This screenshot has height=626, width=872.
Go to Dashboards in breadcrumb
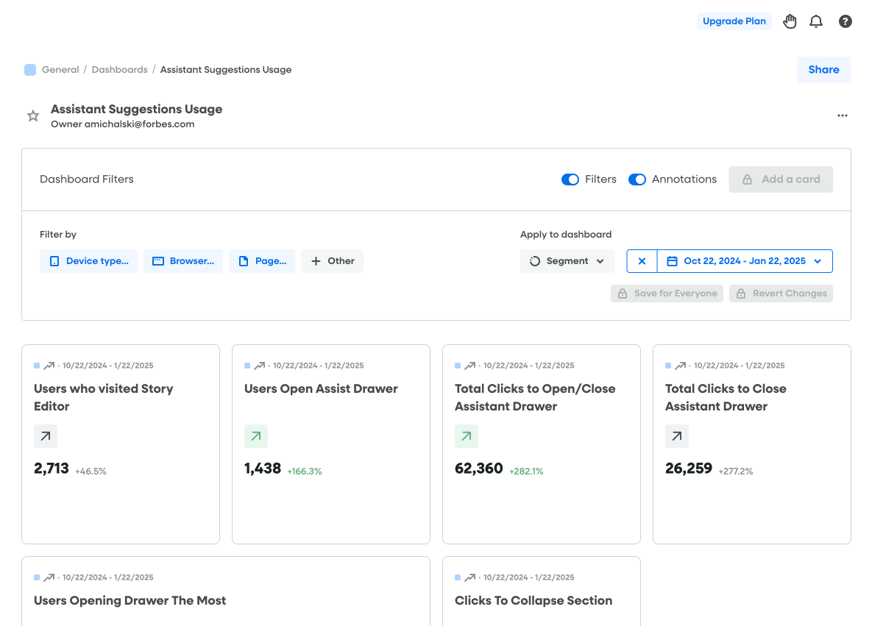click(120, 70)
